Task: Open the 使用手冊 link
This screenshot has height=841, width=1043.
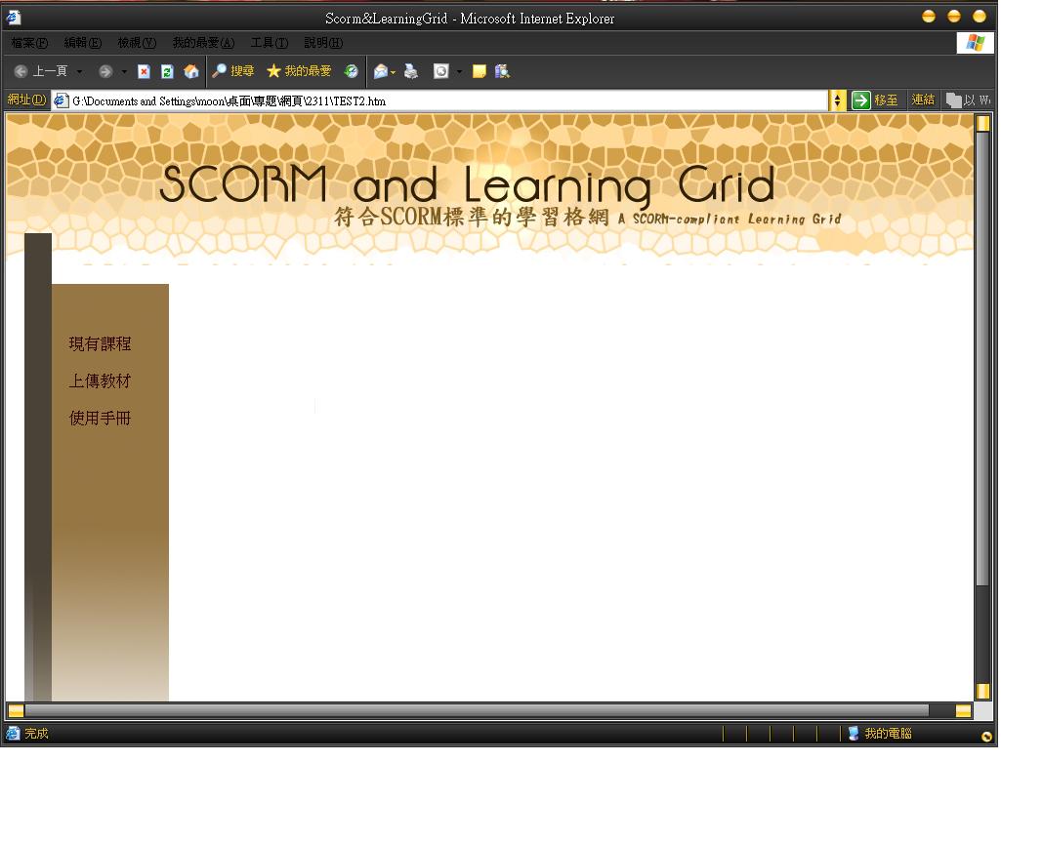Action: tap(100, 419)
